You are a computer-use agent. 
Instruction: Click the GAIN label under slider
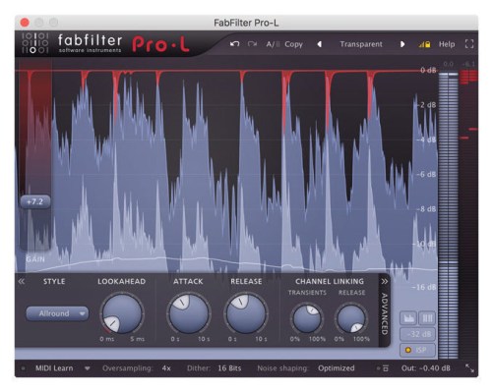coord(35,259)
